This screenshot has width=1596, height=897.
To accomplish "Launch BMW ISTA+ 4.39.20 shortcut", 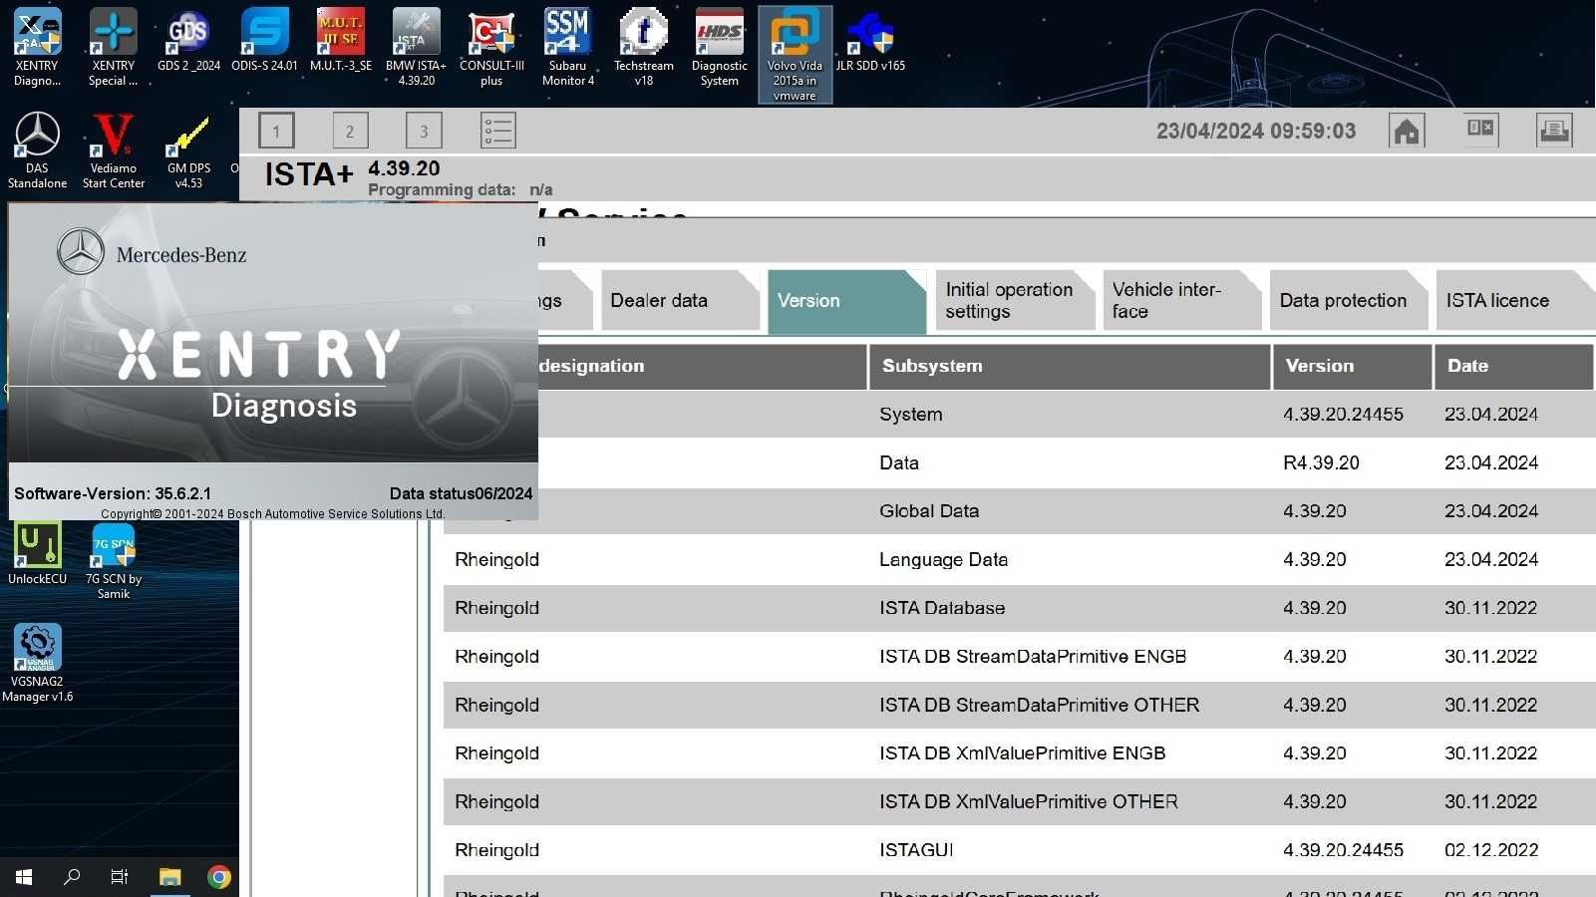I will pyautogui.click(x=416, y=47).
